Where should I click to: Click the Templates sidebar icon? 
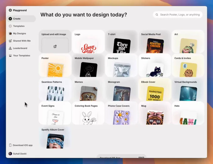pos(10,26)
